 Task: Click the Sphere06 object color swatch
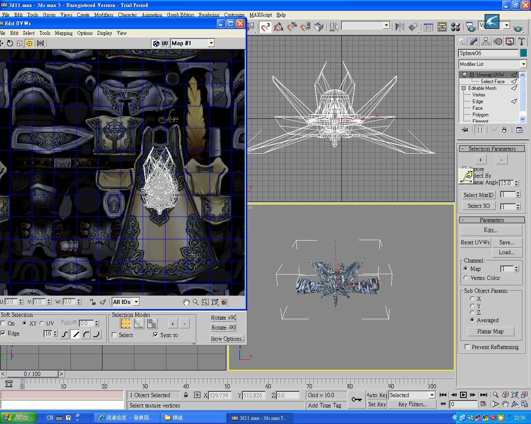pos(524,53)
